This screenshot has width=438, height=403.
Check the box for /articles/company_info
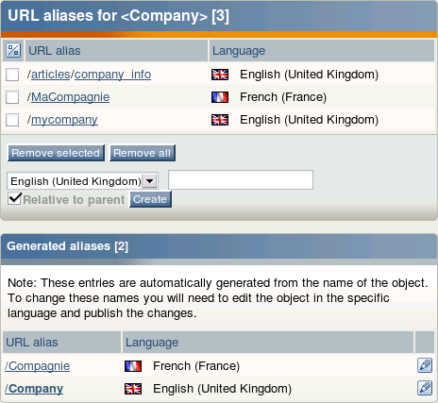(x=12, y=75)
